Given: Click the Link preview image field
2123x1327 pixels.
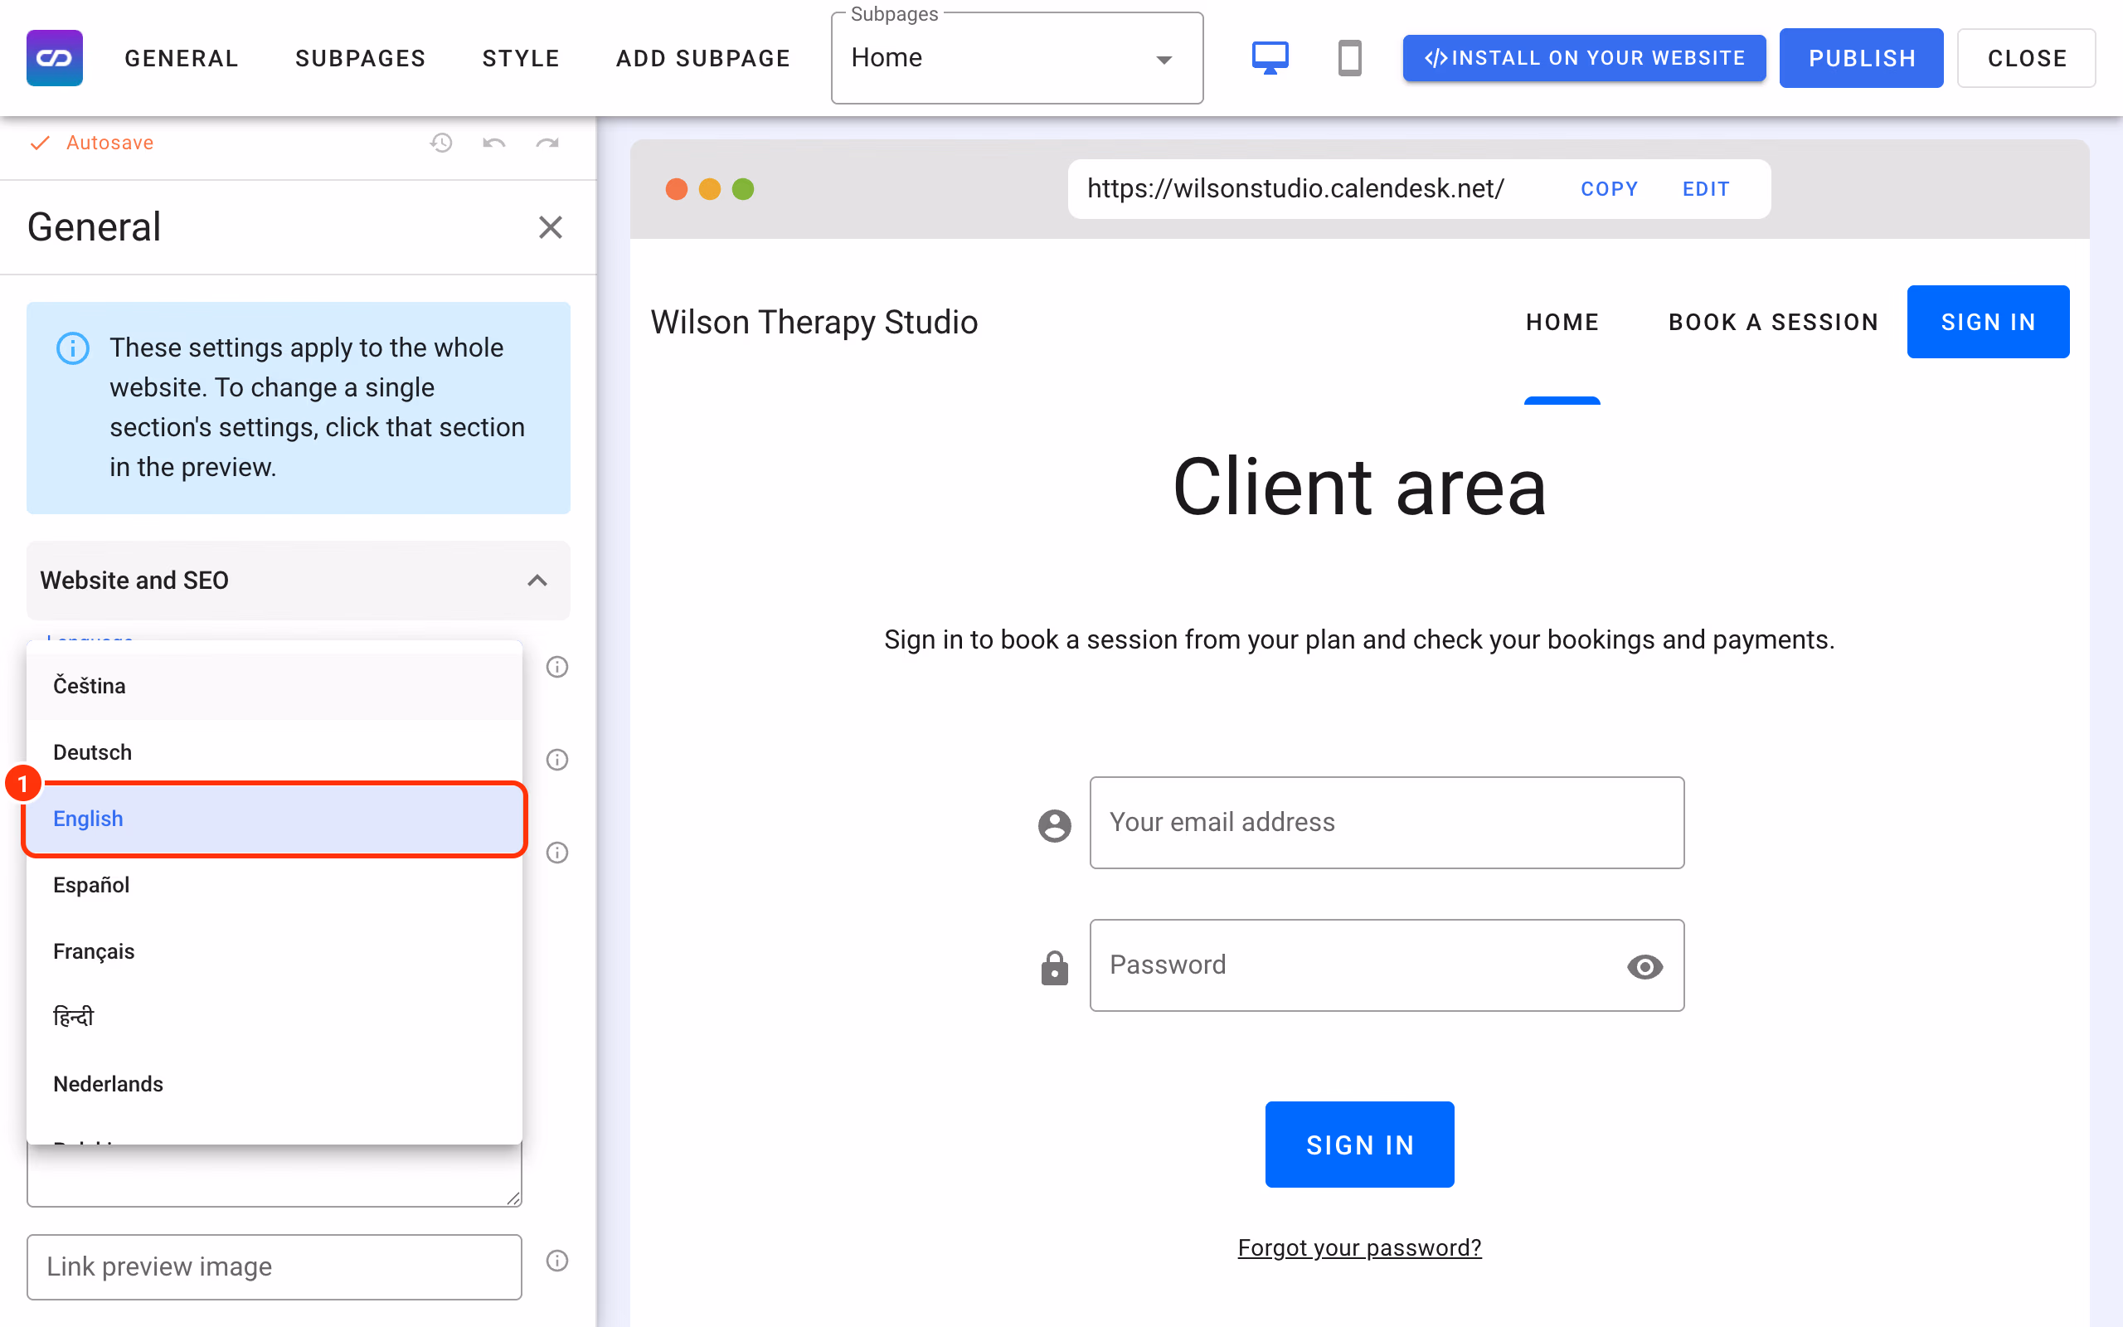Looking at the screenshot, I should click(x=274, y=1267).
